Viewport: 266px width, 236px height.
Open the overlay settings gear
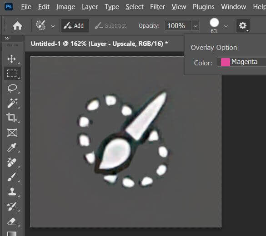click(x=243, y=25)
